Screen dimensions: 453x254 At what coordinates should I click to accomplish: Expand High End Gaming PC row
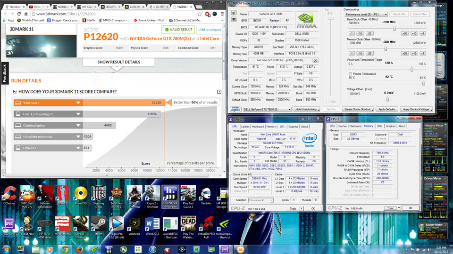pos(78,114)
